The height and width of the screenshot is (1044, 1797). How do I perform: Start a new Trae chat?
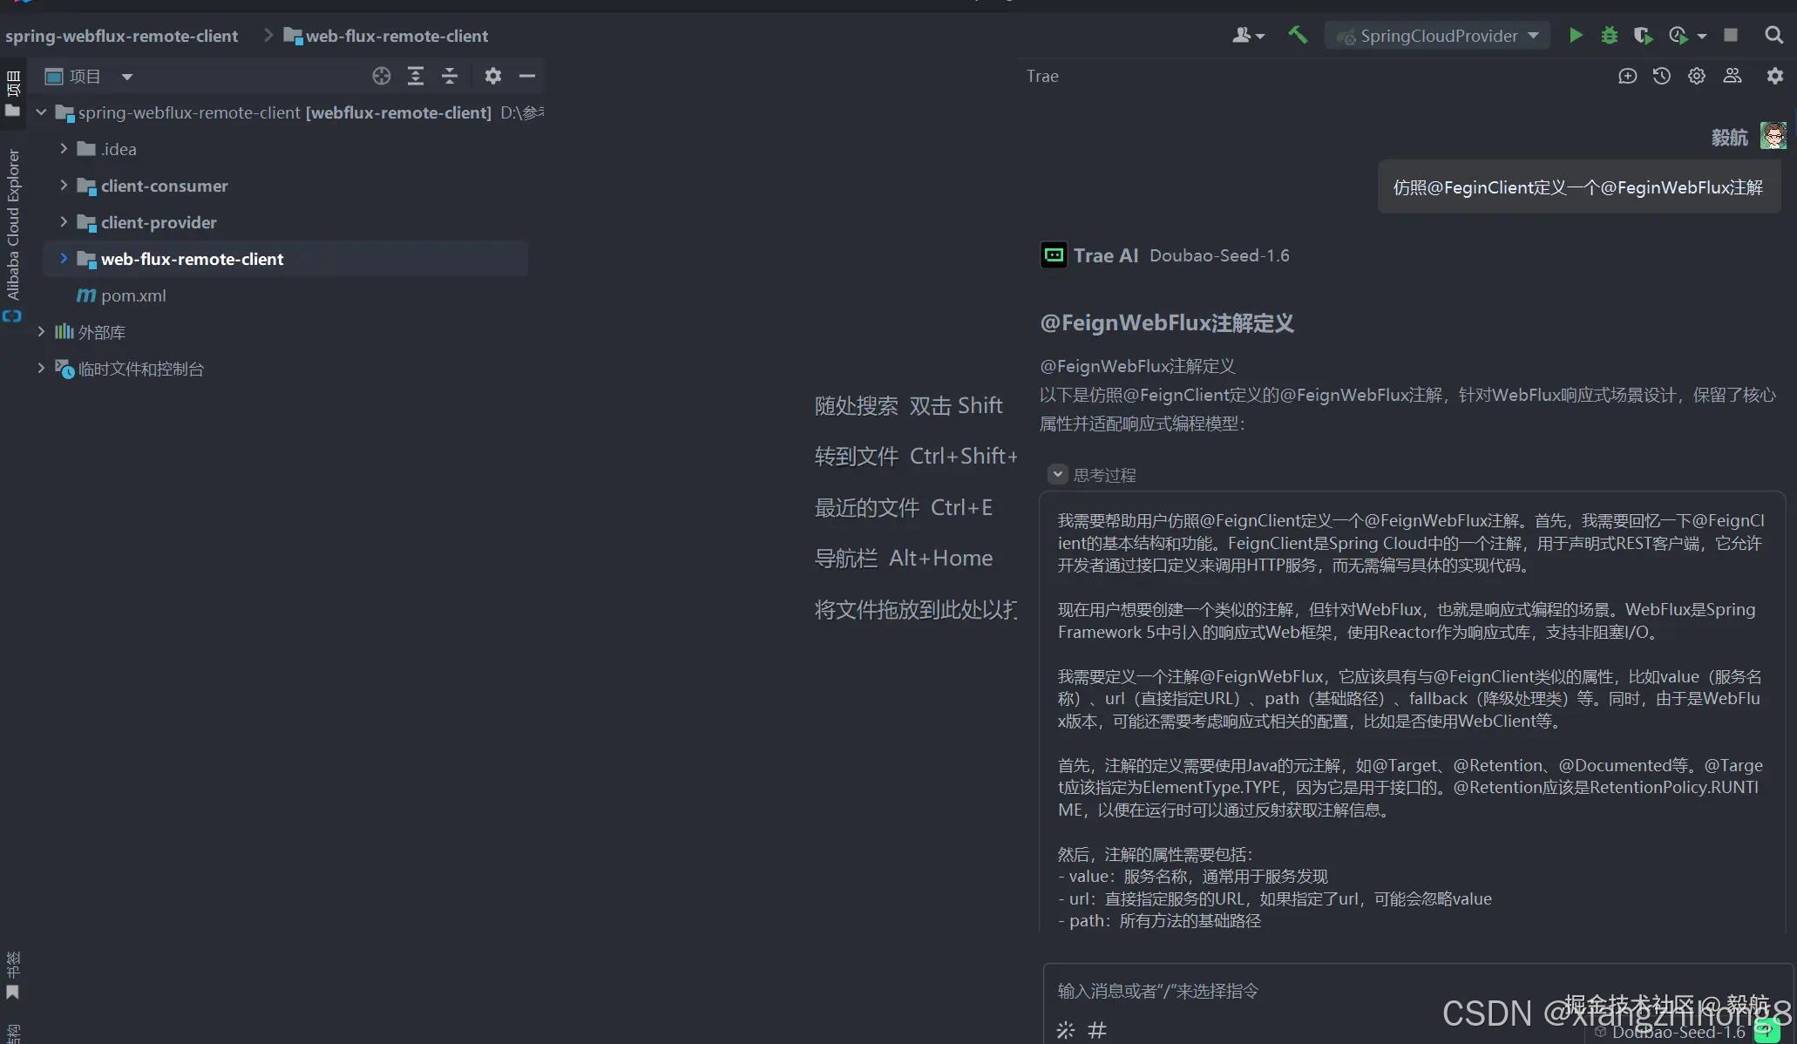coord(1627,76)
